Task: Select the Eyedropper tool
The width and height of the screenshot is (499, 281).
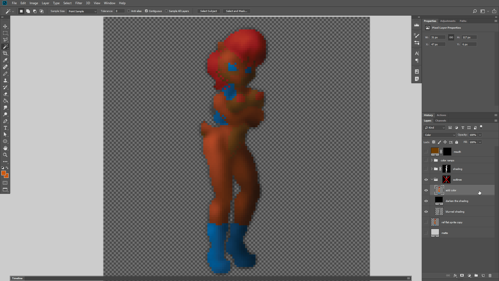Action: point(5,60)
